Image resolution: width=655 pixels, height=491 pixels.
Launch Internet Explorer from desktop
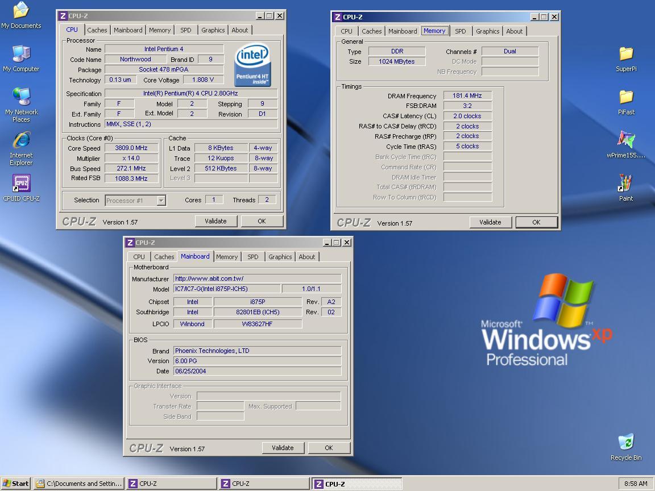point(21,149)
